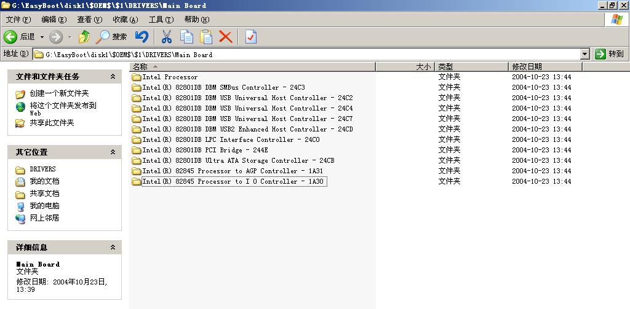Screen dimensions: 630x309
Task: Click the Cut scissors icon
Action: [x=166, y=37]
